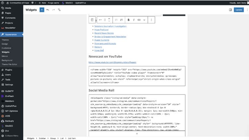Click into the Instagram blockquote HTML field
This screenshot has width=249, height=140.
point(137,112)
